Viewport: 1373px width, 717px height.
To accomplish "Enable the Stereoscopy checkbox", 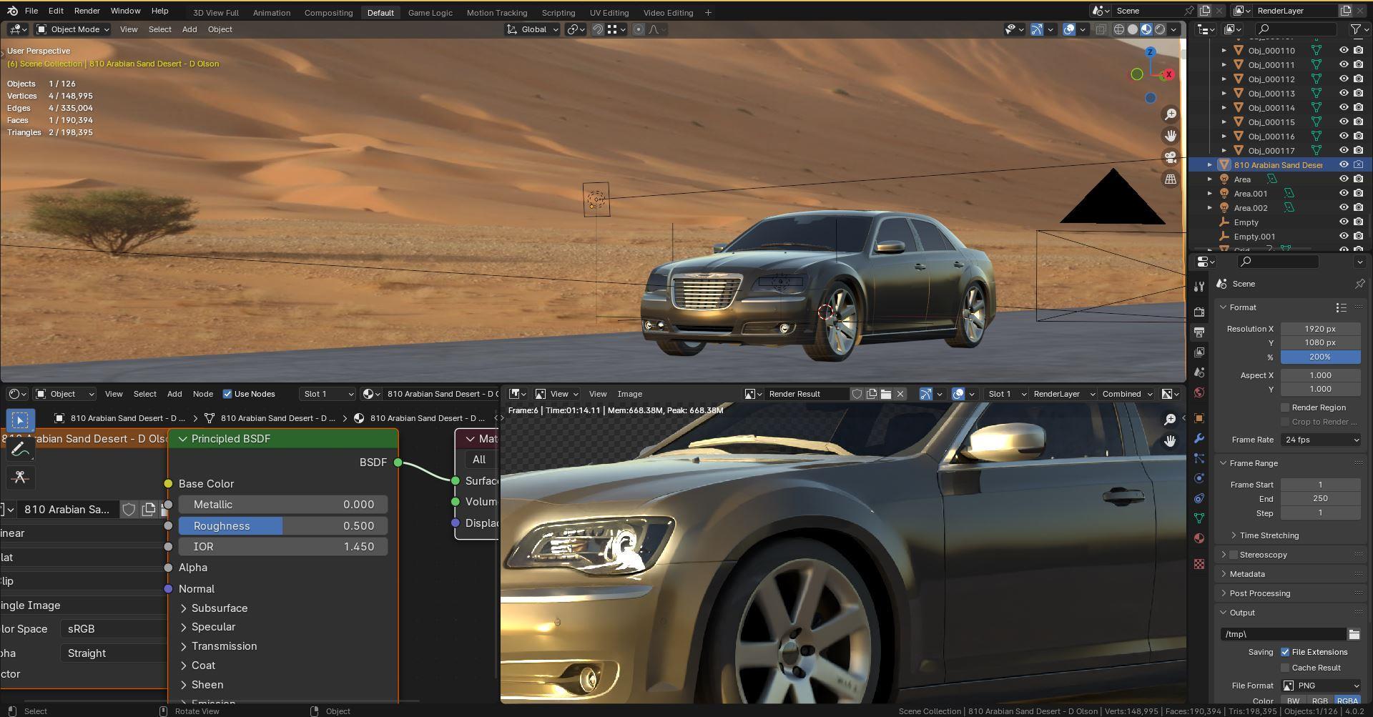I will tap(1234, 555).
